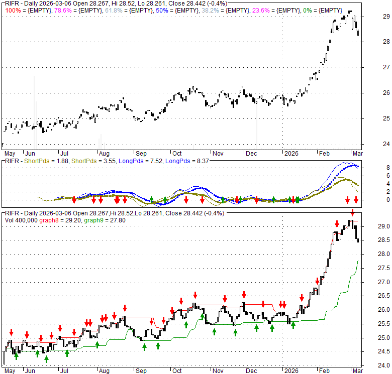Click the '24' price label on top chart axis
The height and width of the screenshot is (374, 392).
[386, 144]
